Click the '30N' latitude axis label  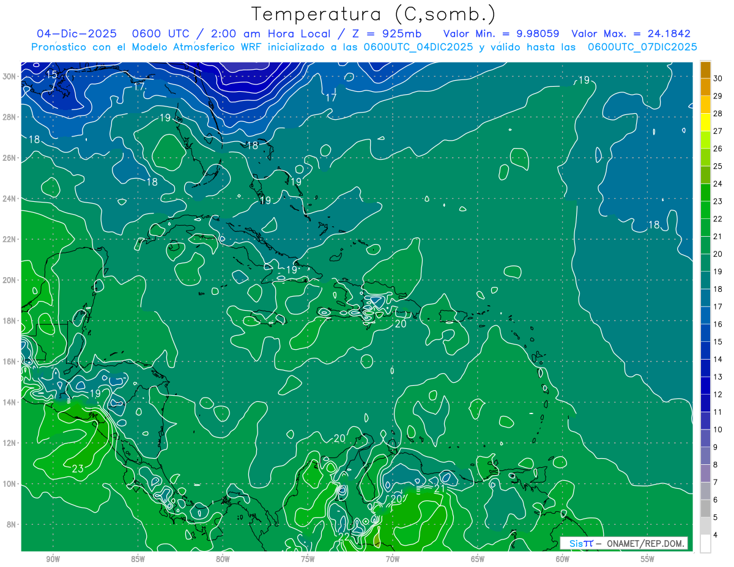coord(10,76)
